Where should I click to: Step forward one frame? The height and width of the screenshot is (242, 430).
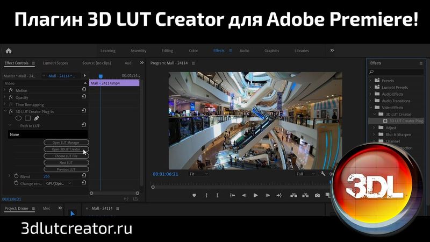click(x=268, y=195)
